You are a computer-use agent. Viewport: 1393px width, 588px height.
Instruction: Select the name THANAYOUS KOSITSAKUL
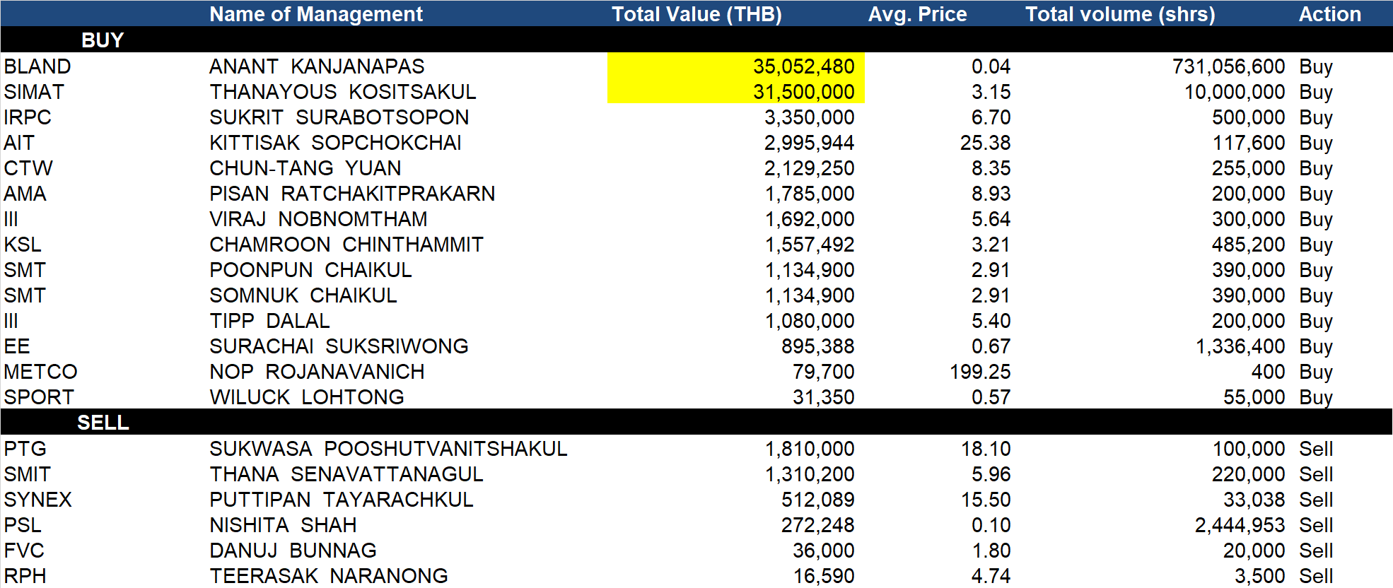point(343,92)
